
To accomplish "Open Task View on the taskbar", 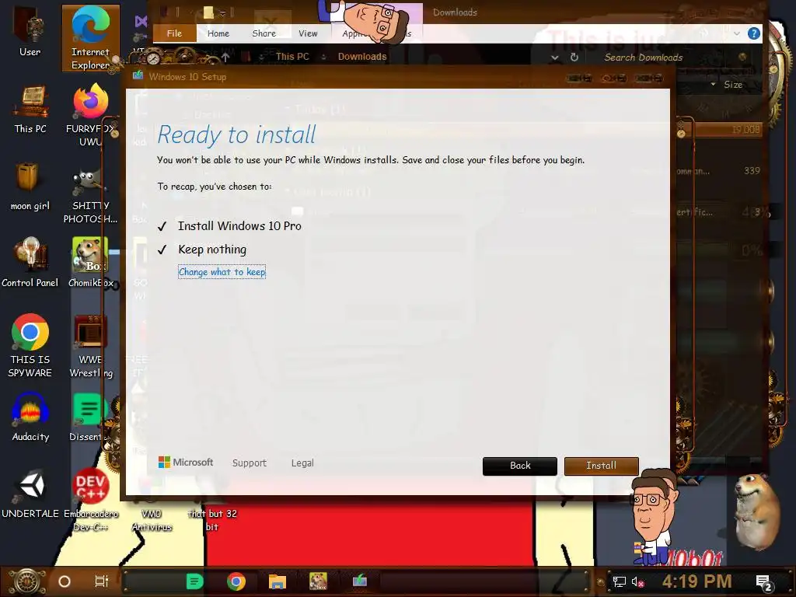I will (x=102, y=581).
